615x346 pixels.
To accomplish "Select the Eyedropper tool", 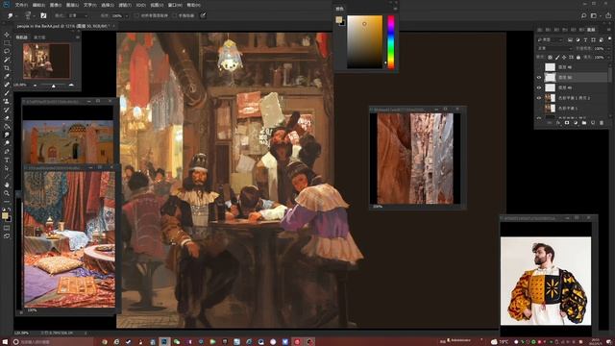I will [7, 76].
